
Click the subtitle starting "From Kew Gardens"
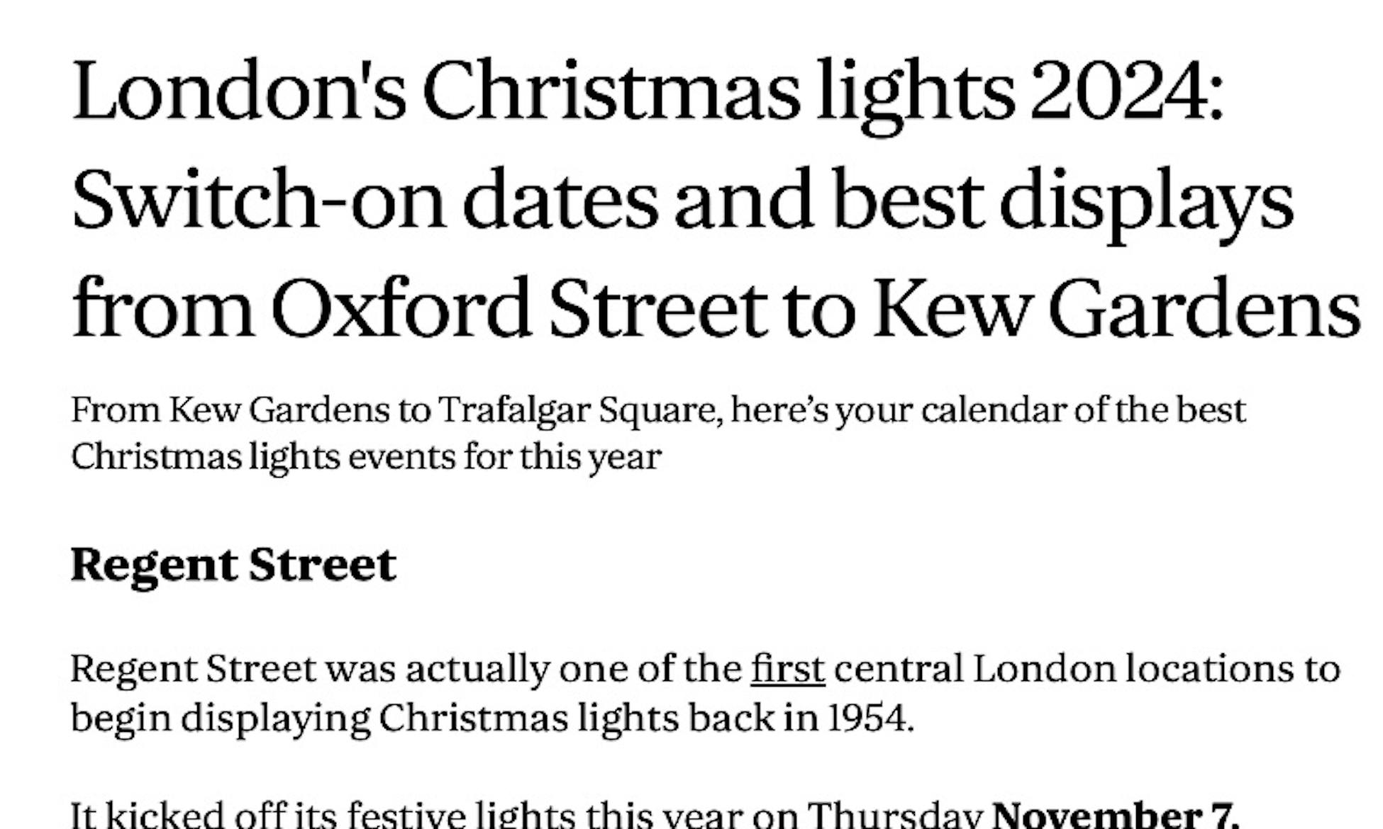click(658, 433)
